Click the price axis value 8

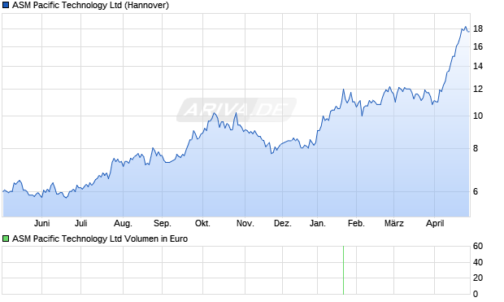[x=476, y=148]
